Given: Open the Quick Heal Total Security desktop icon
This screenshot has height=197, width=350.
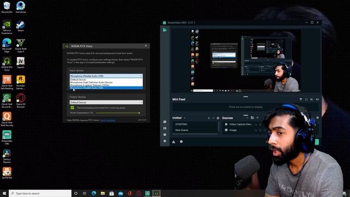Looking at the screenshot, I should click(x=7, y=119).
